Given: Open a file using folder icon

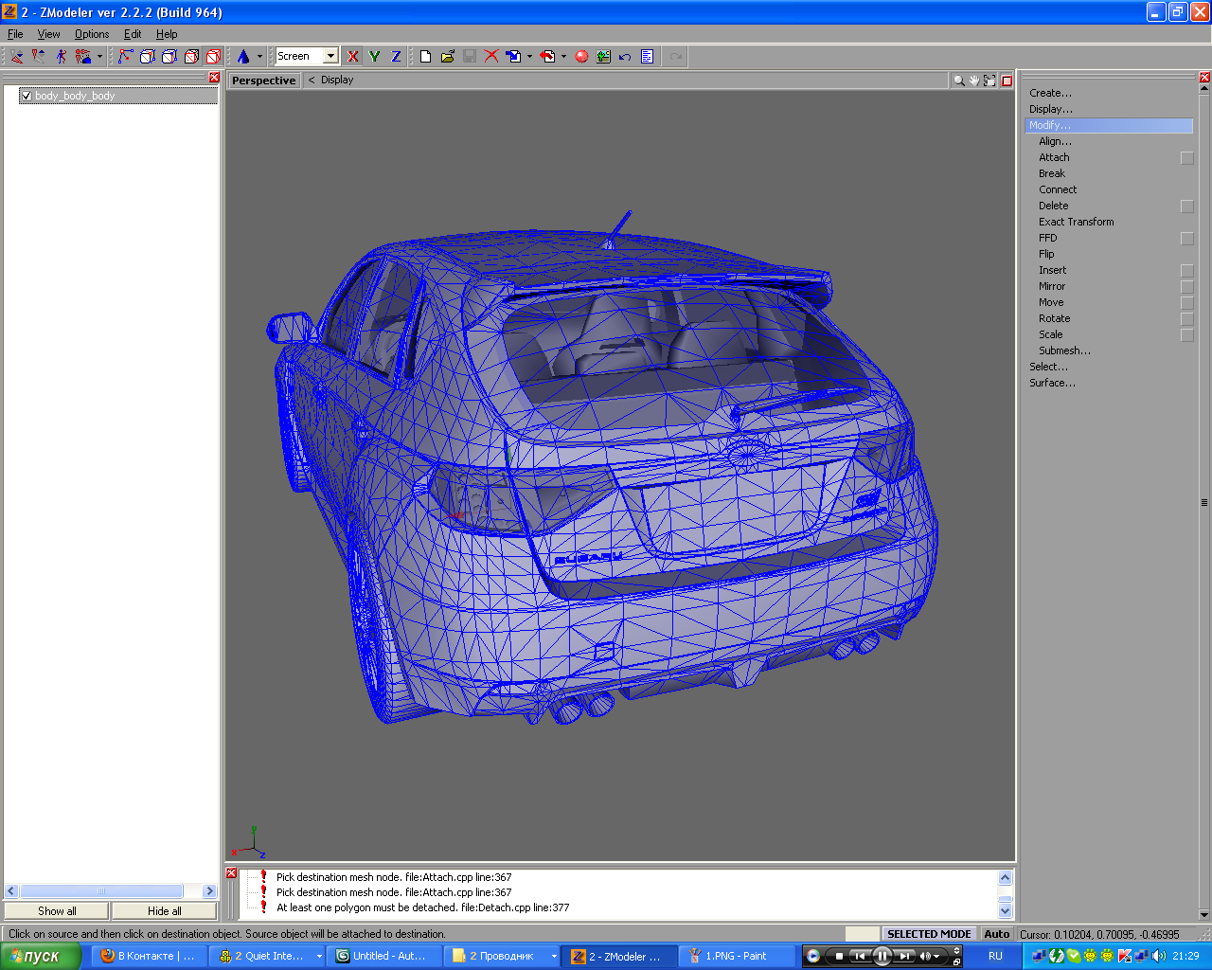Looking at the screenshot, I should (447, 57).
